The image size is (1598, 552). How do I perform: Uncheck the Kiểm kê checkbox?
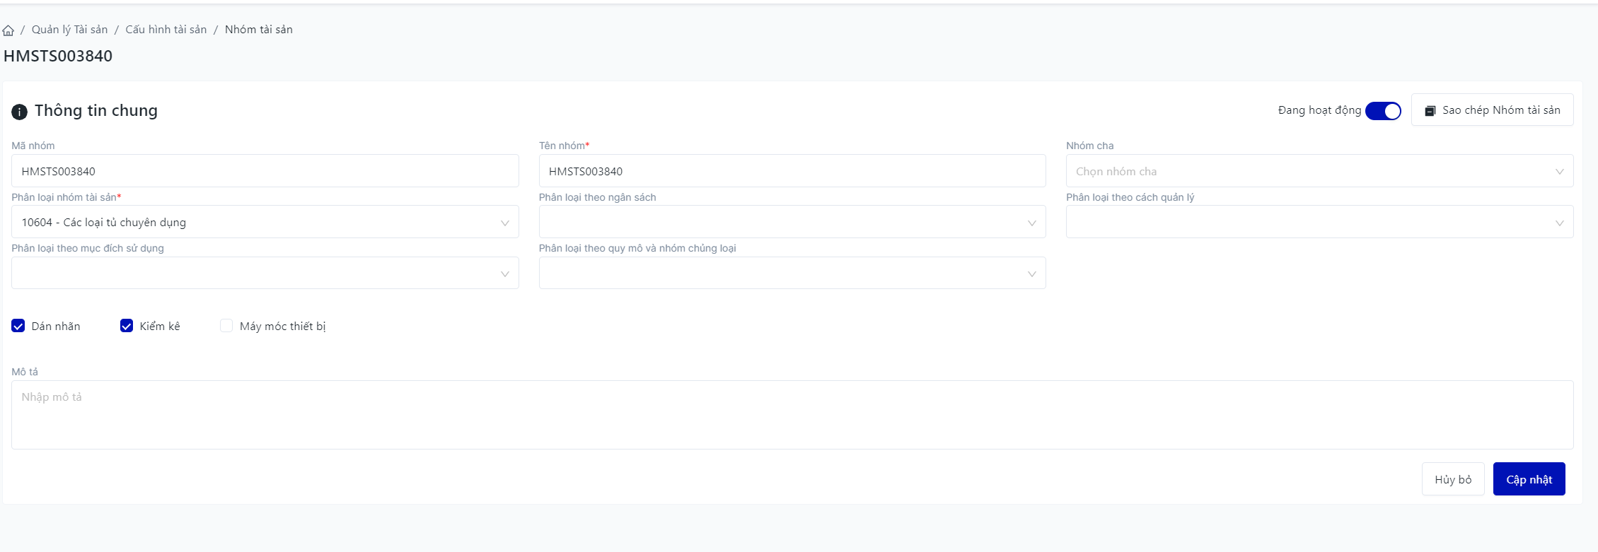click(127, 326)
